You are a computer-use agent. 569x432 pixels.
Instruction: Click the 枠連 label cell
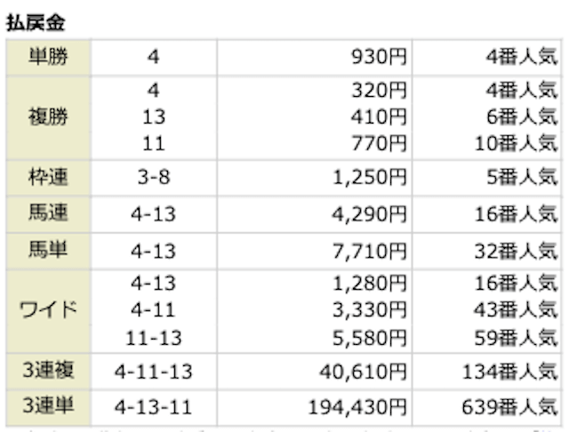pos(48,178)
